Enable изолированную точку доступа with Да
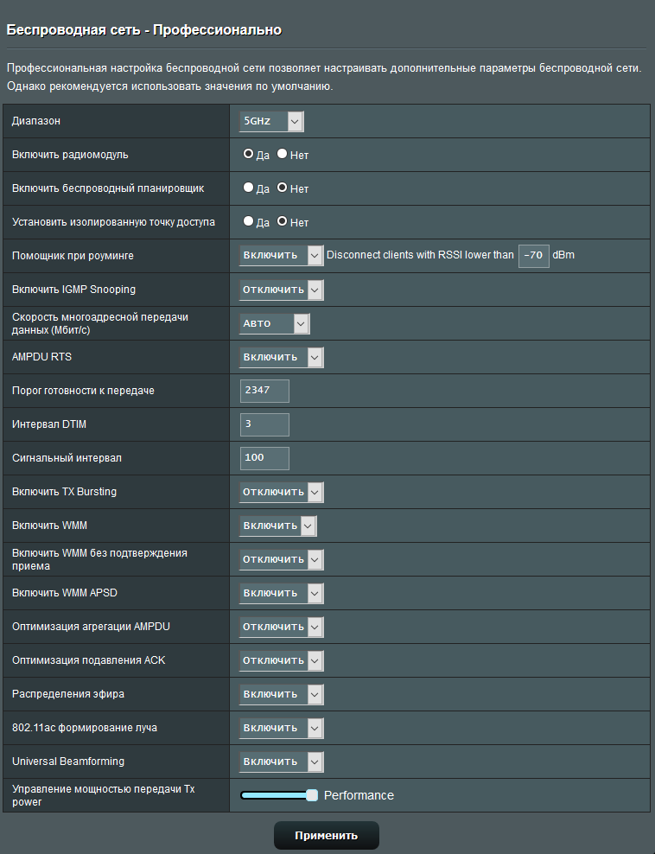Image resolution: width=655 pixels, height=854 pixels. 248,221
